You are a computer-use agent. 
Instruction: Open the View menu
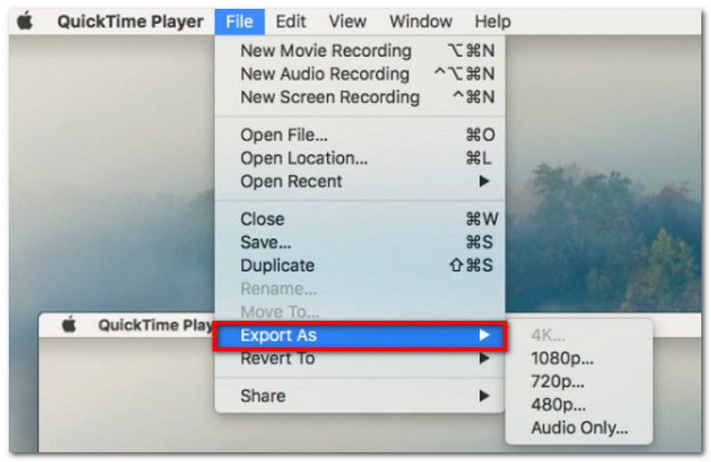pyautogui.click(x=348, y=21)
